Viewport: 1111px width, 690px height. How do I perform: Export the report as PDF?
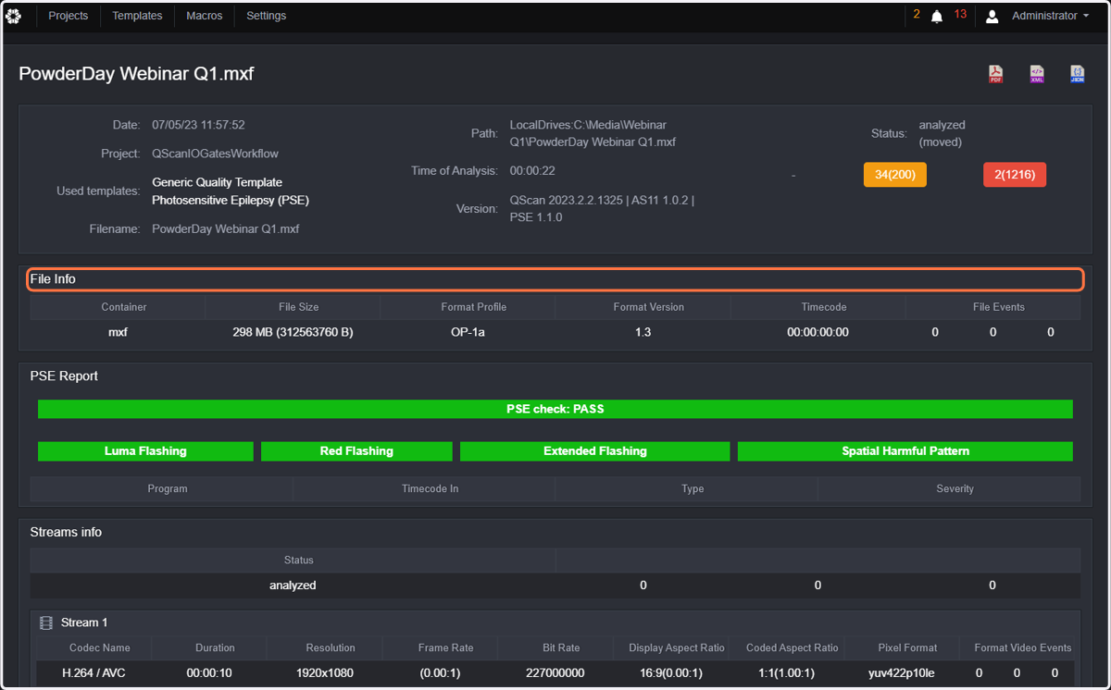996,74
